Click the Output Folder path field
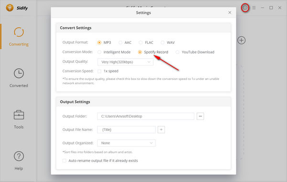Viewport: 287px width, 182px height. click(146, 116)
